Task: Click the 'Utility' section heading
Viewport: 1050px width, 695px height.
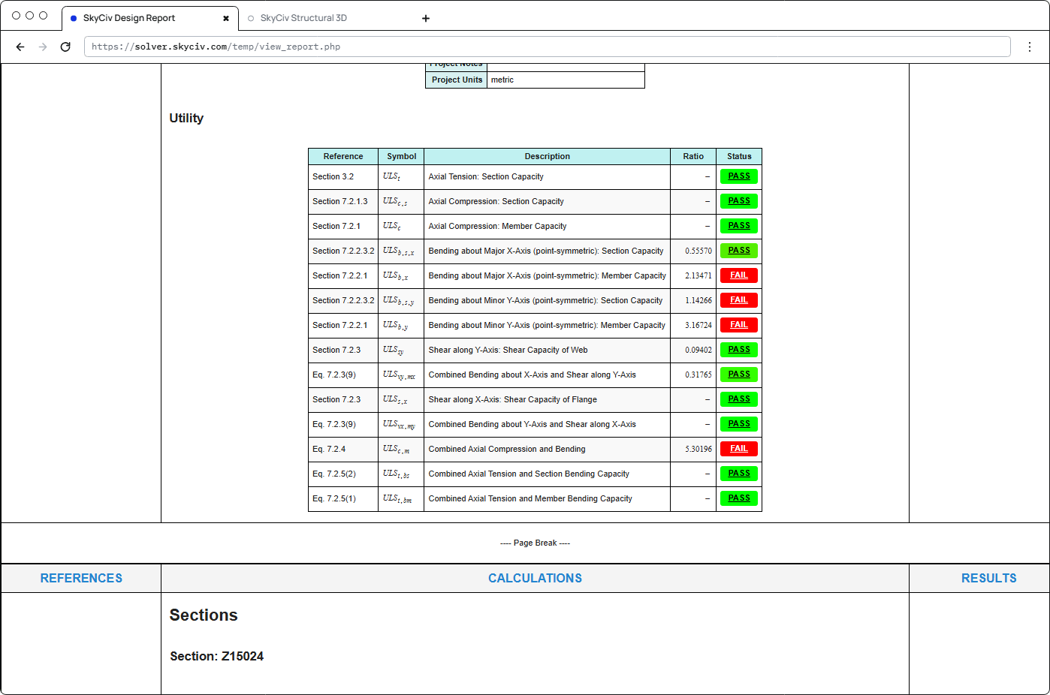Action: 186,118
